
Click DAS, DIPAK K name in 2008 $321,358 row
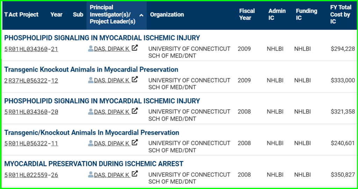coord(112,112)
